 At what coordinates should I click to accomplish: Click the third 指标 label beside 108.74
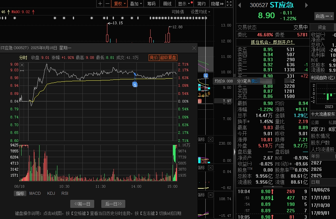pyautogui.click(x=201, y=195)
